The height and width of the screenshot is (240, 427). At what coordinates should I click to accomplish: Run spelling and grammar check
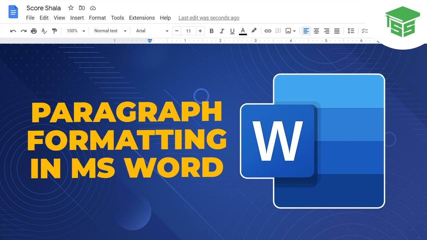(44, 31)
